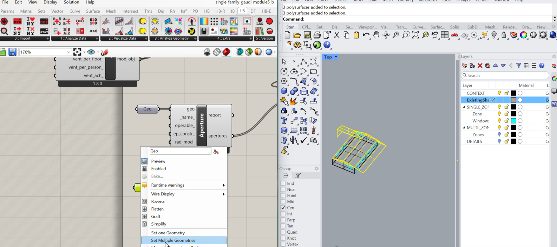This screenshot has height=247, width=557.
Task: Select Flatten in the context menu
Action: pyautogui.click(x=184, y=209)
